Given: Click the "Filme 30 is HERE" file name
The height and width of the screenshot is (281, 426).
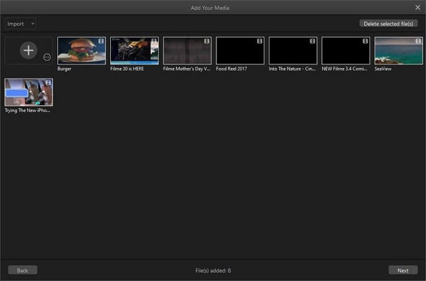Looking at the screenshot, I should 127,69.
